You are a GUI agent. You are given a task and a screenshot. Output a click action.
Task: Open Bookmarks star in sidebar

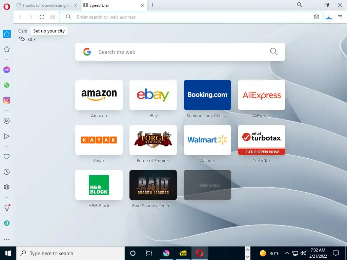(x=7, y=49)
